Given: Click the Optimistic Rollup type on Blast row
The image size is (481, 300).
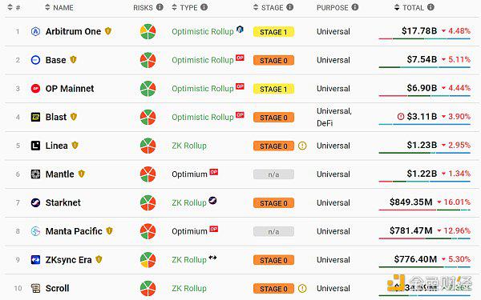Looking at the screenshot, I should (x=203, y=118).
